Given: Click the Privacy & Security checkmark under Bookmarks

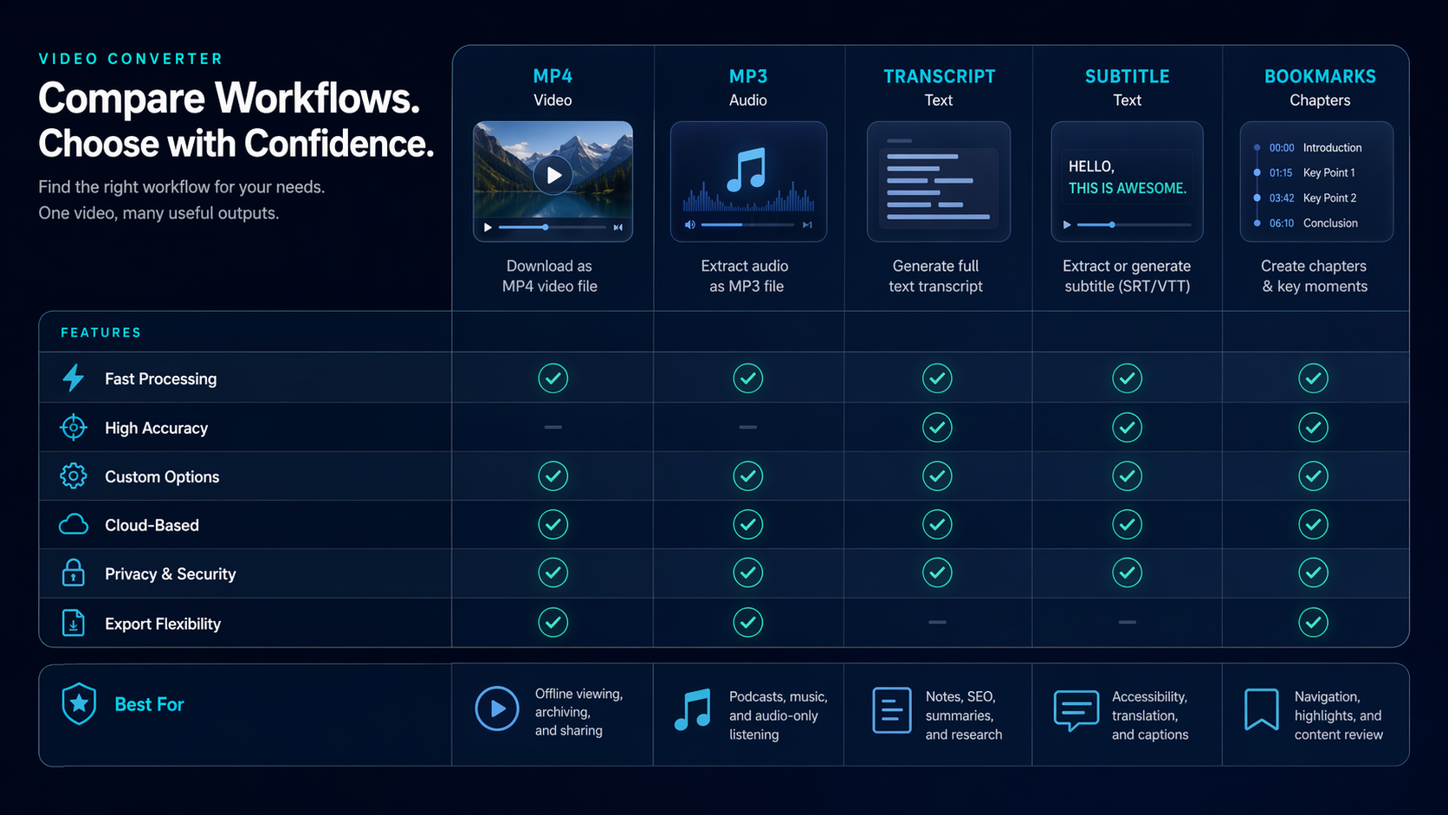Looking at the screenshot, I should point(1313,572).
